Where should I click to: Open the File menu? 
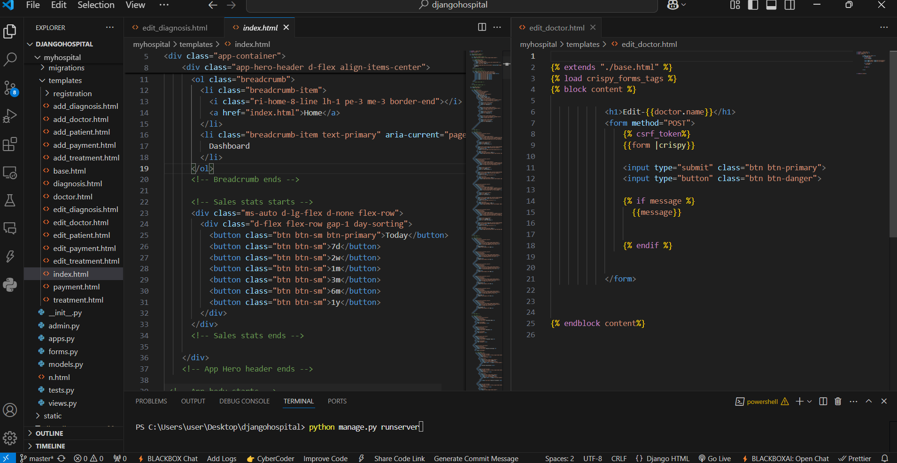click(33, 5)
